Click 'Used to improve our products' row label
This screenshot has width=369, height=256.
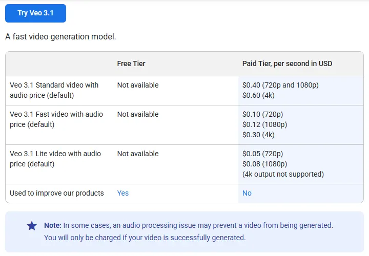(57, 193)
